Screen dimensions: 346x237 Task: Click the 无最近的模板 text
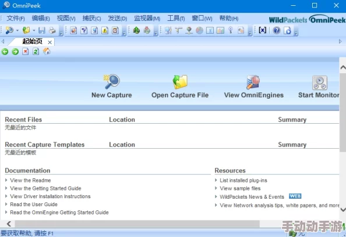point(20,153)
